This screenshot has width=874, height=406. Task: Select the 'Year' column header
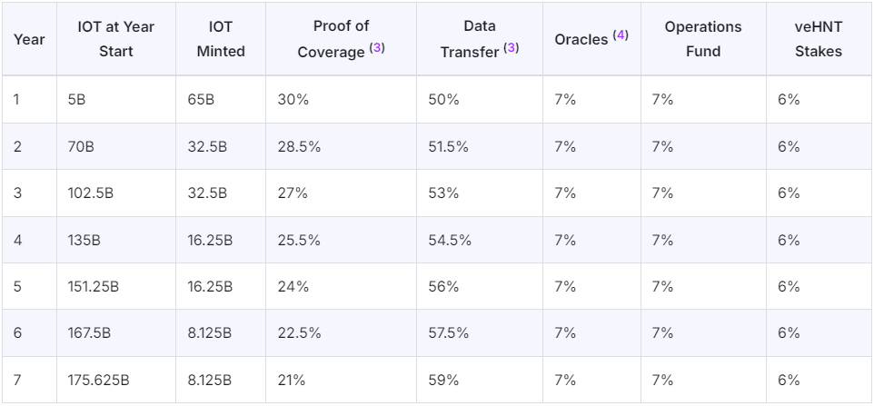click(29, 39)
